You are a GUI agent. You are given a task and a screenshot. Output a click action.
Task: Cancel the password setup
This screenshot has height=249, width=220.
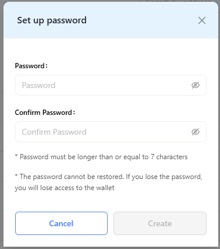click(61, 223)
